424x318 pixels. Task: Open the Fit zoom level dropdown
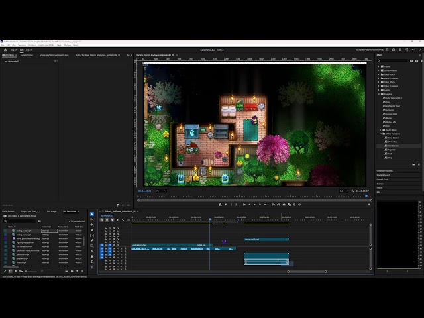pos(162,191)
